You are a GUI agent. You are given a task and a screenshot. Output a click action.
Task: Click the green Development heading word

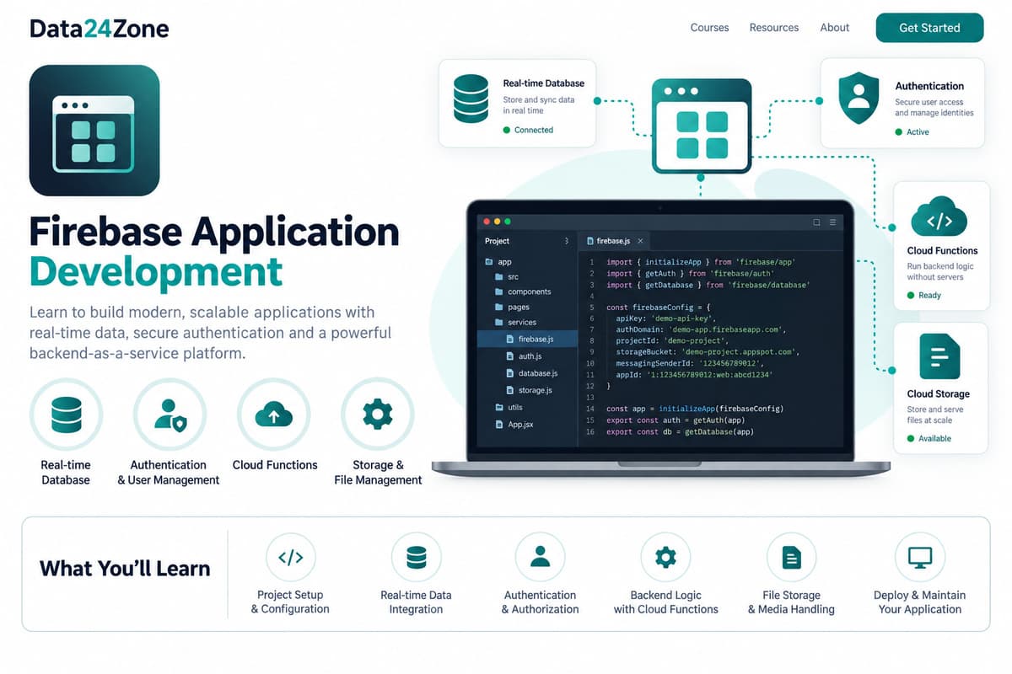pos(156,273)
